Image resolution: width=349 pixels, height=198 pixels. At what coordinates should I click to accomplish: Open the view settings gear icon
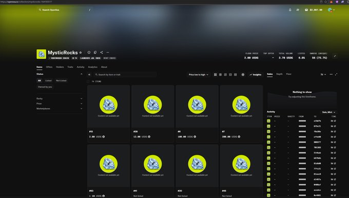[243, 74]
